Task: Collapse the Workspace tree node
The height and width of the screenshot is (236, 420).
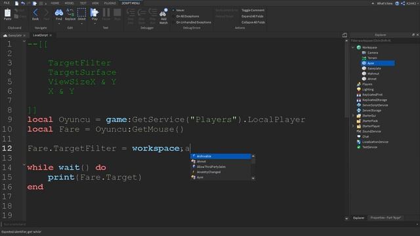Action: pyautogui.click(x=353, y=47)
